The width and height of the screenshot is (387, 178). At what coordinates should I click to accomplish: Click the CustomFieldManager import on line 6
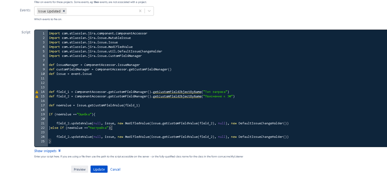95,56
